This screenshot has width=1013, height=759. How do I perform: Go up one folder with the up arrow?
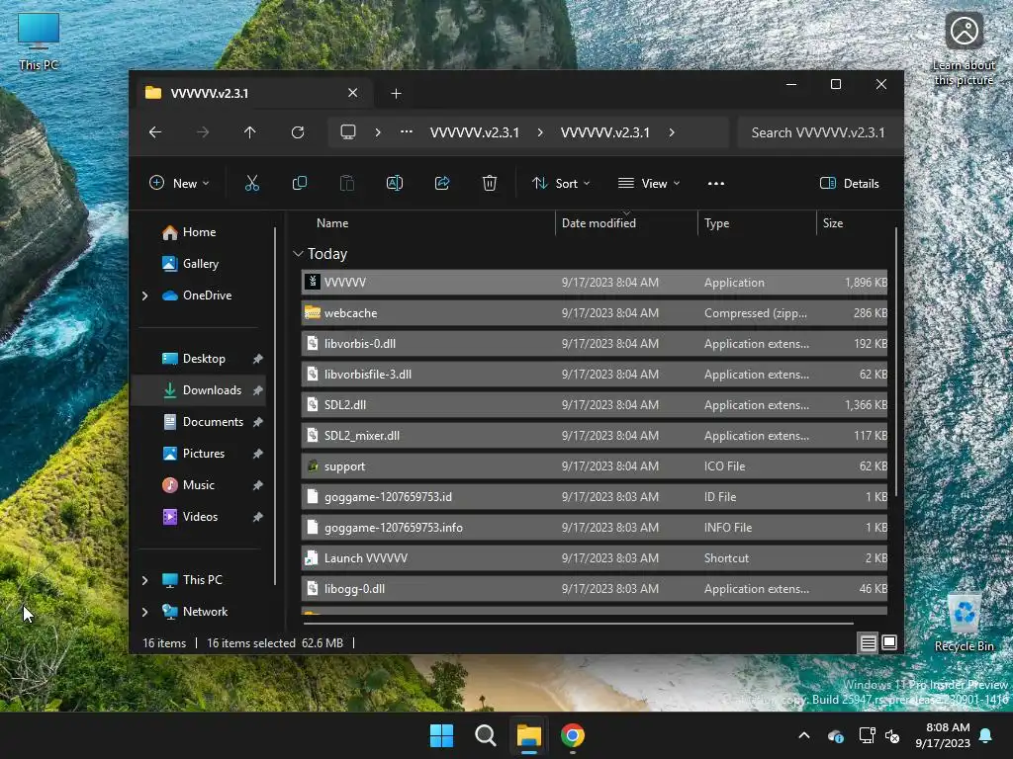coord(250,132)
